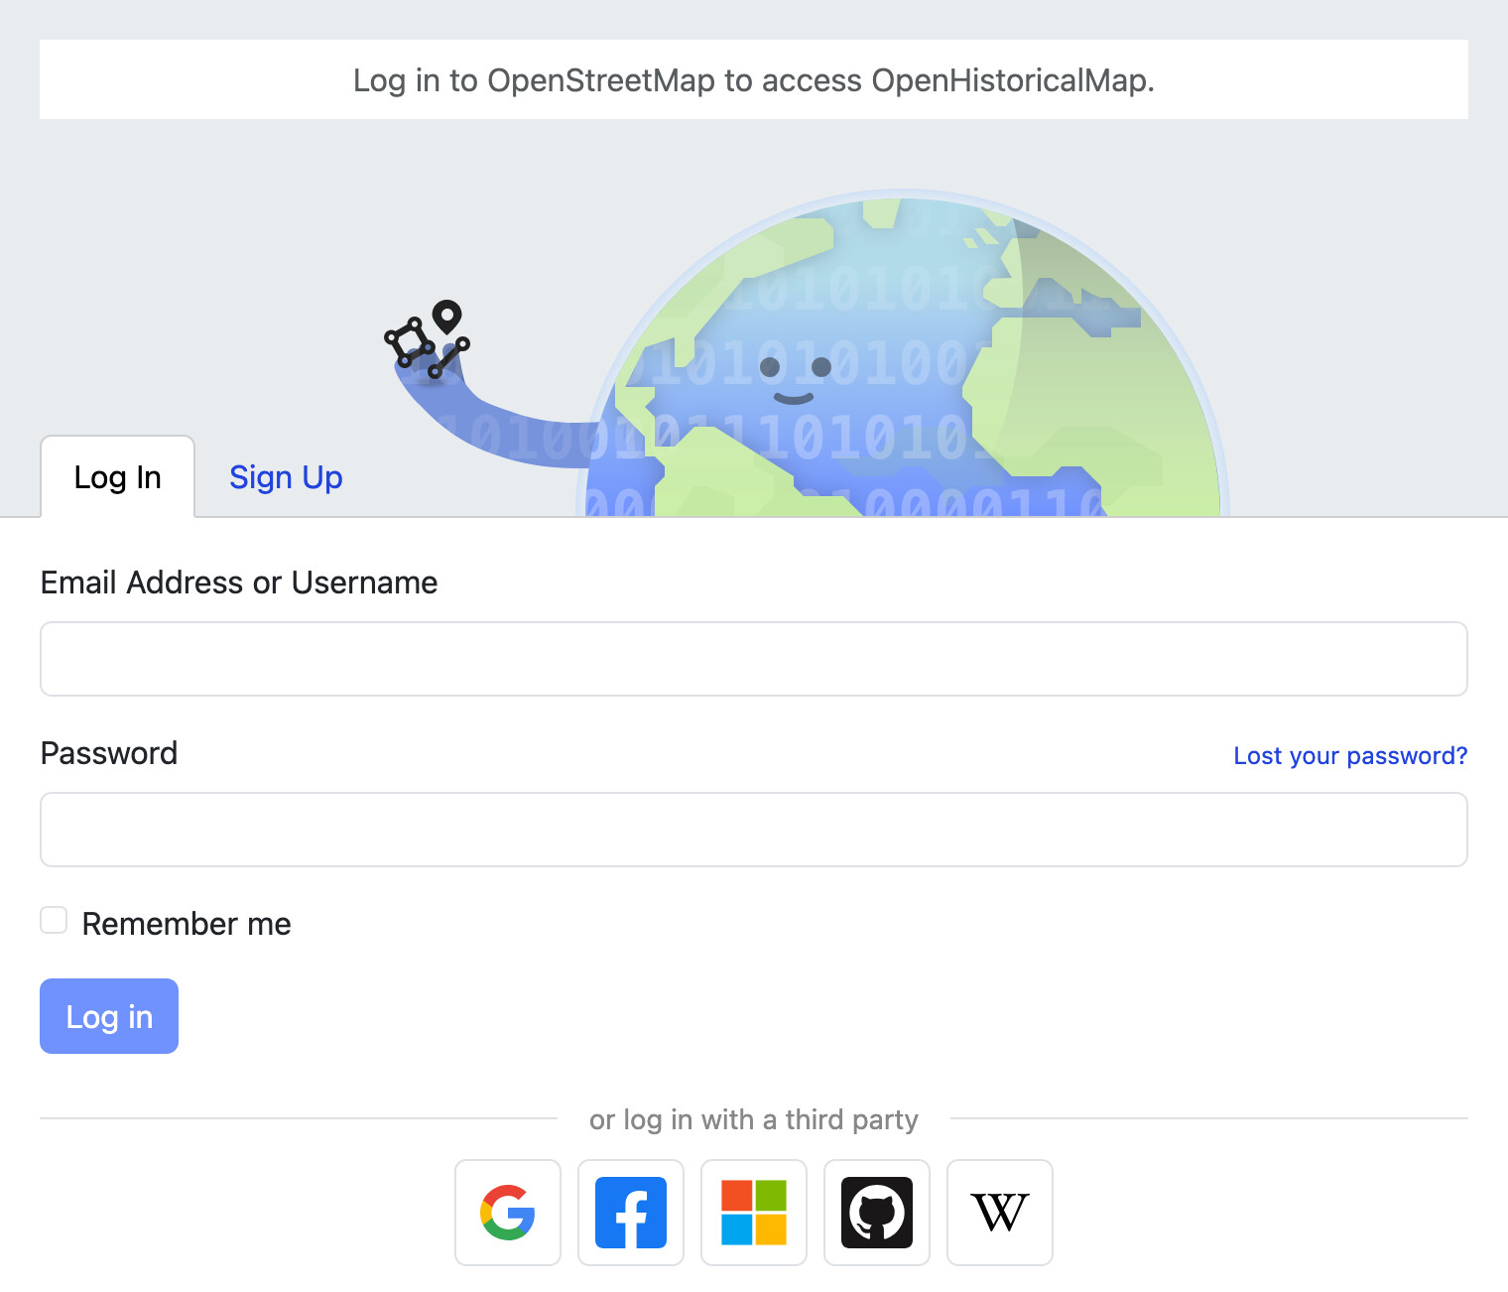Click the OpenHistoricalMap access notice banner

pos(754,79)
